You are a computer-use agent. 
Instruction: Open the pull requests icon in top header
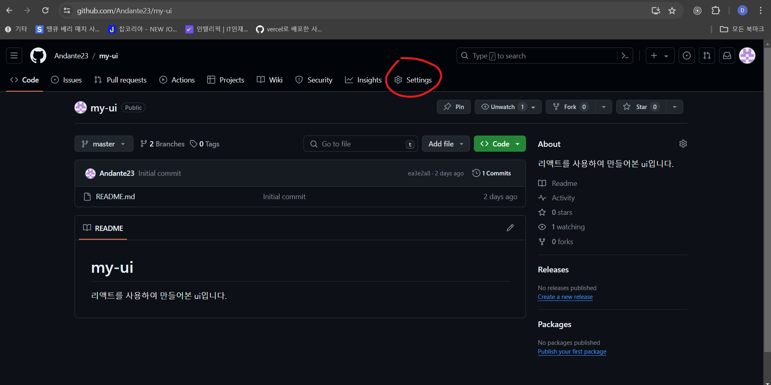pos(707,56)
